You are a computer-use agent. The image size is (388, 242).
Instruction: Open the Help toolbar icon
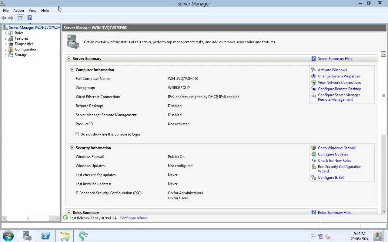point(29,18)
